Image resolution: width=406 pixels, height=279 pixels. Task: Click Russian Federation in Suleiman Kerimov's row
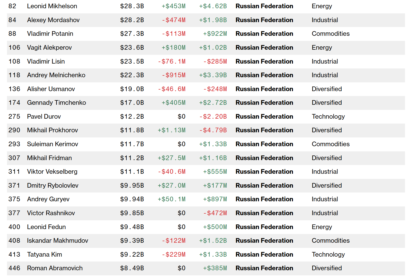[264, 144]
